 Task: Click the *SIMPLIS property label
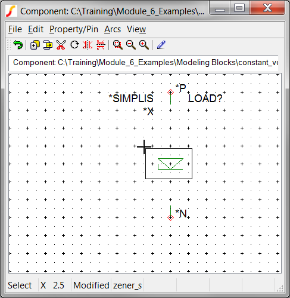(x=131, y=99)
